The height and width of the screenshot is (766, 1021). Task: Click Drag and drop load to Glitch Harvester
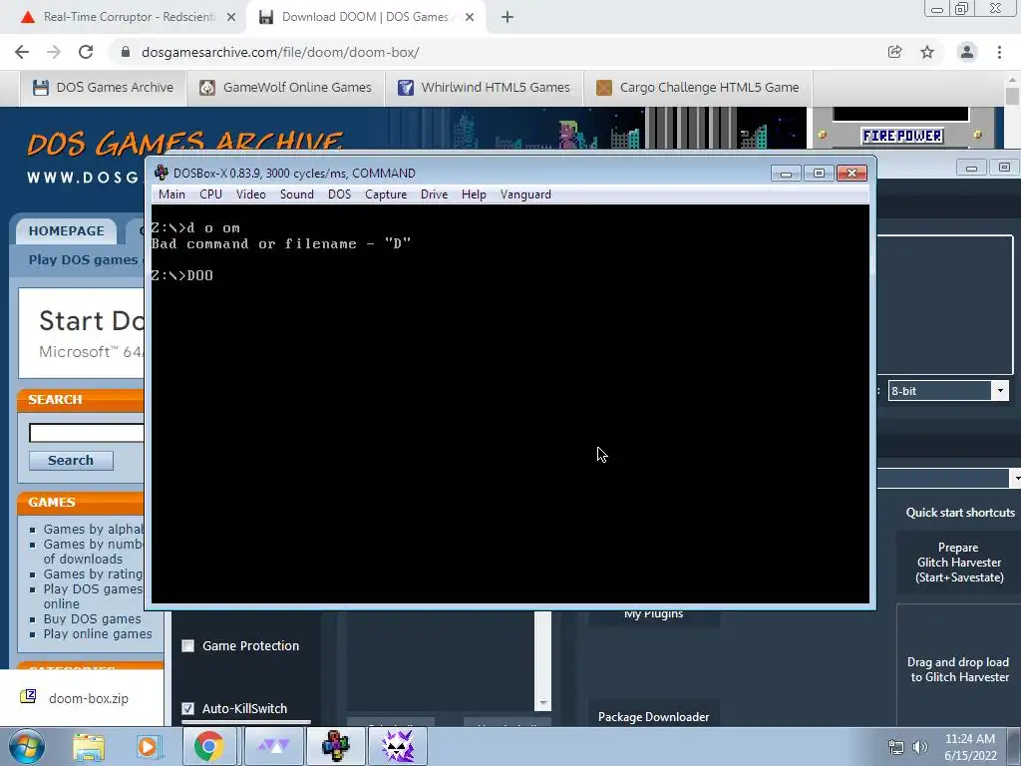click(x=958, y=669)
